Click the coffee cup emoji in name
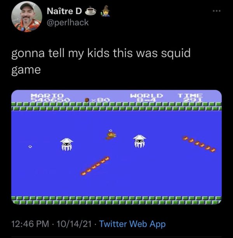 [90, 10]
